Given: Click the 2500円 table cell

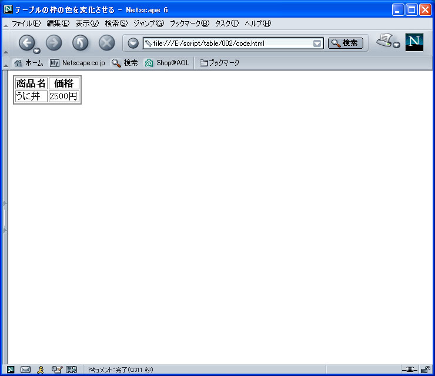Looking at the screenshot, I should [64, 96].
